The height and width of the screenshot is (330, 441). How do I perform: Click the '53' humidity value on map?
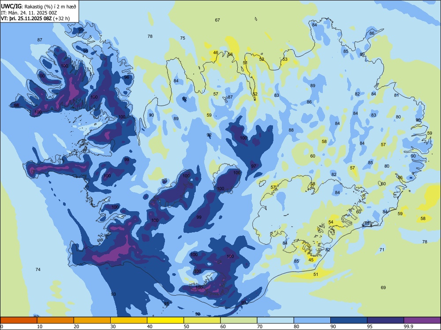coord(285,59)
